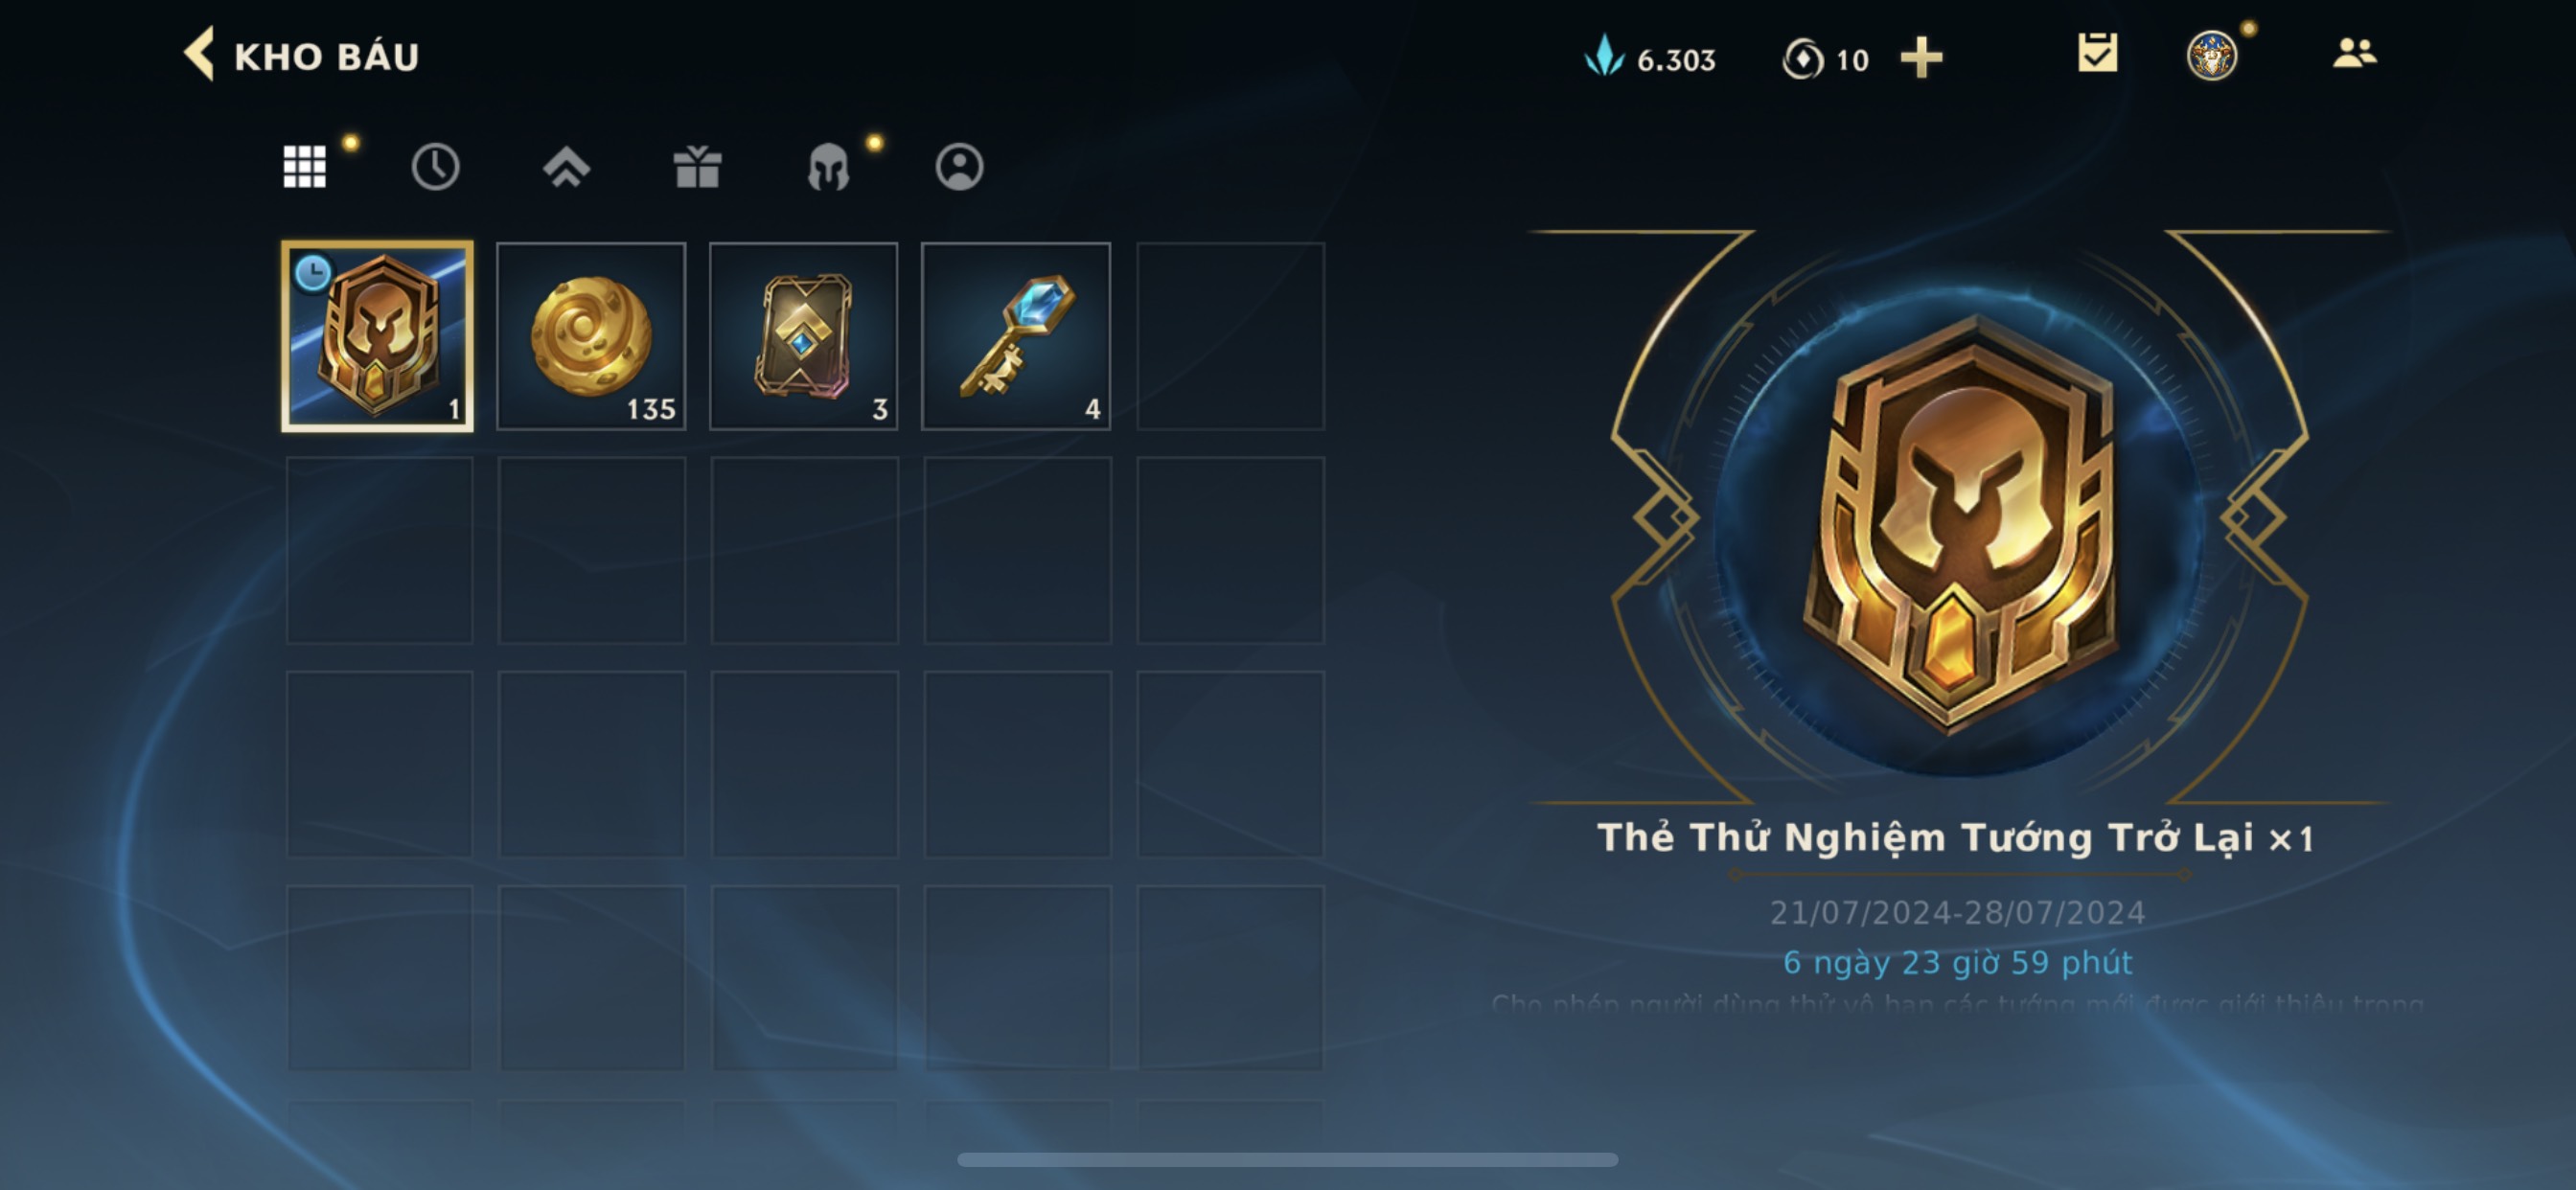The height and width of the screenshot is (1190, 2576).
Task: Open the friends list icon
Action: (2354, 54)
